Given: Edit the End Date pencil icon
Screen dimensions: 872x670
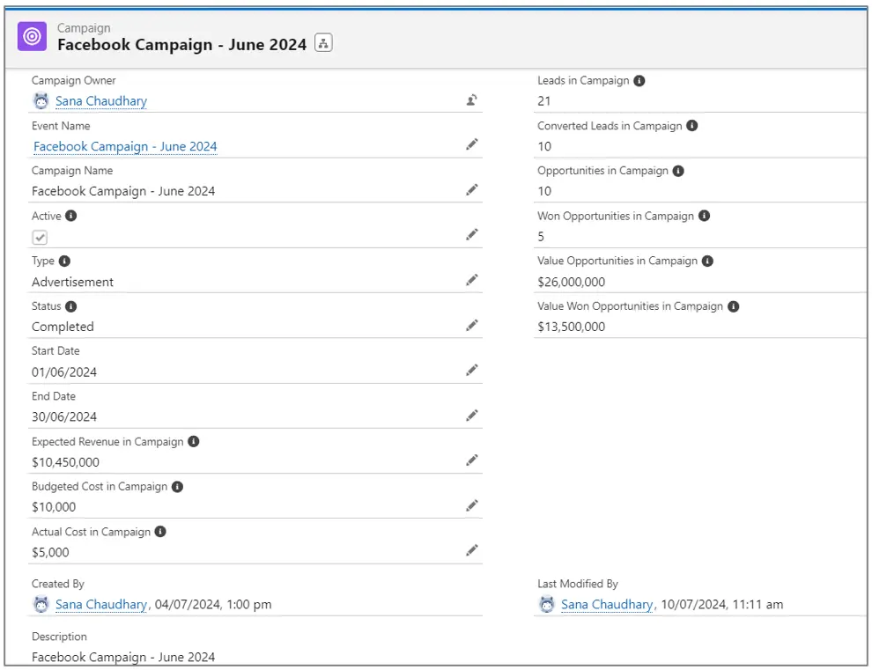Looking at the screenshot, I should point(471,416).
